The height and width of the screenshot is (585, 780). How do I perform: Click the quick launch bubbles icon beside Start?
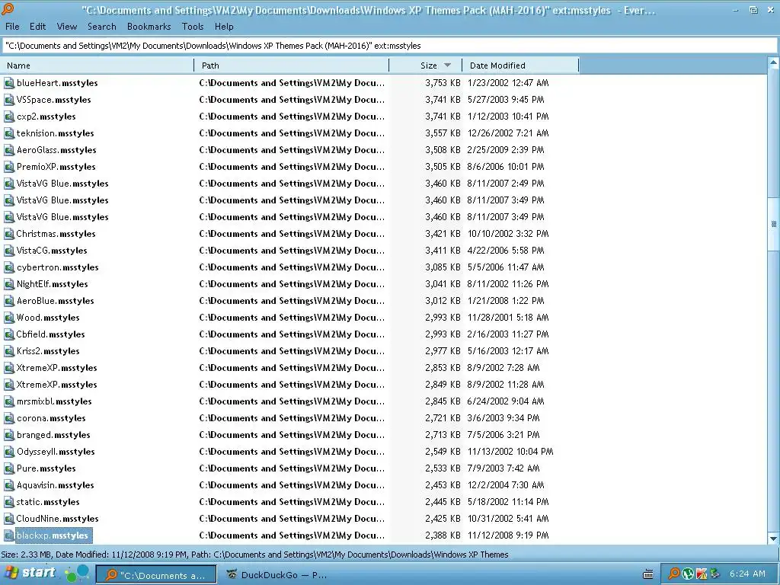click(x=77, y=573)
